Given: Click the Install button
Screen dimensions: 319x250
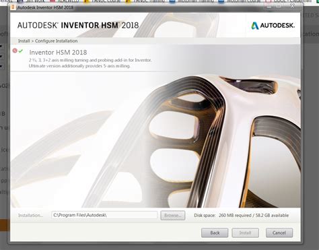Looking at the screenshot, I should pyautogui.click(x=245, y=233).
